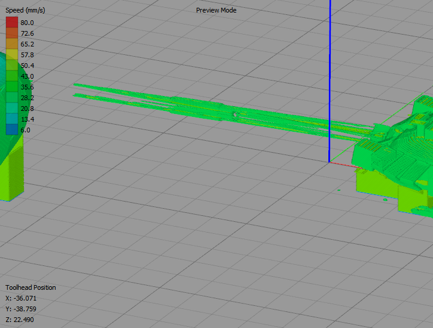Click the 65.2 orange speed swatch

pos(12,44)
